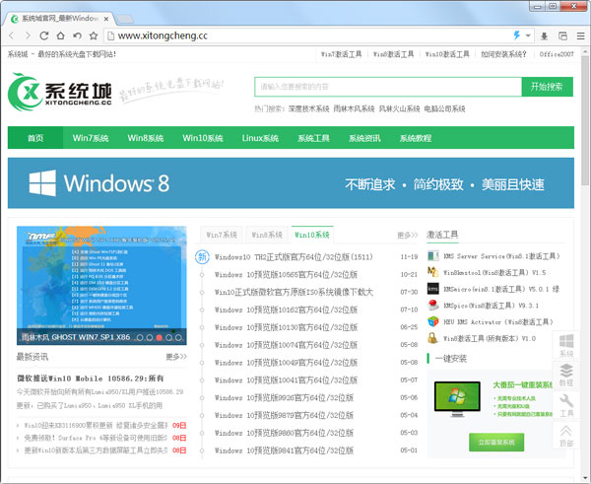This screenshot has width=591, height=484.
Task: Open the 系统工具 navigation item
Action: tap(313, 138)
